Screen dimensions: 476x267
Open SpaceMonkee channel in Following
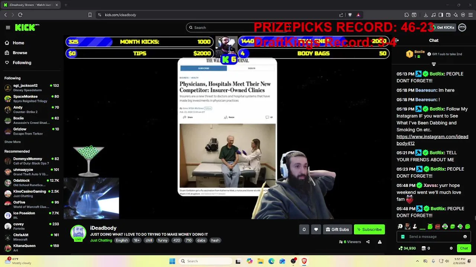[32, 99]
